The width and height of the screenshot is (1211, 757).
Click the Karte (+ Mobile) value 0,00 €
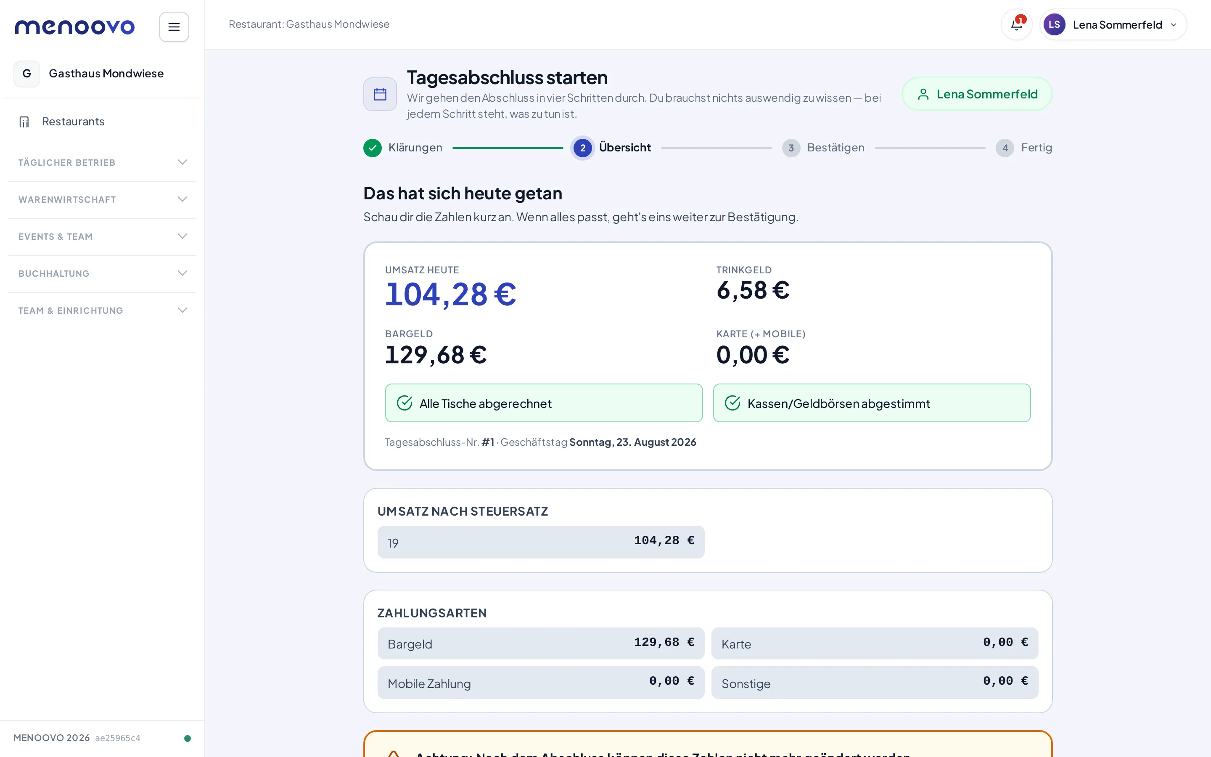coord(753,355)
